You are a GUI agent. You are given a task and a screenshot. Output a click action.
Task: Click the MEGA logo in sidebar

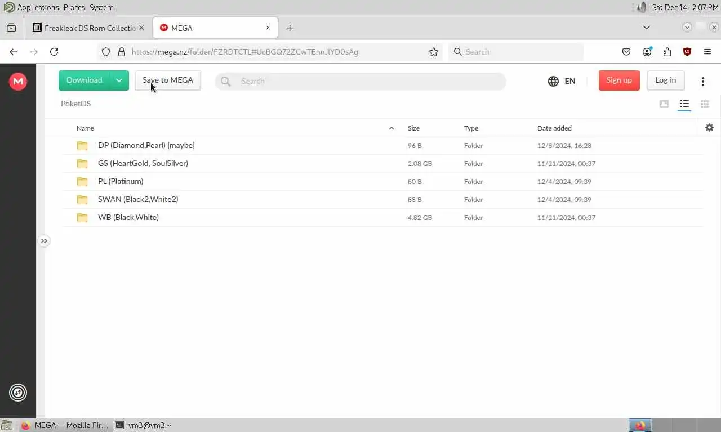click(x=18, y=82)
